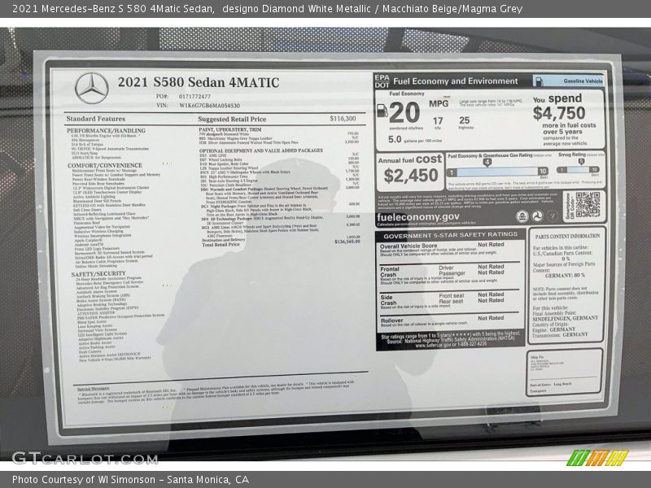Click the EPA DOT badge

pyautogui.click(x=382, y=81)
